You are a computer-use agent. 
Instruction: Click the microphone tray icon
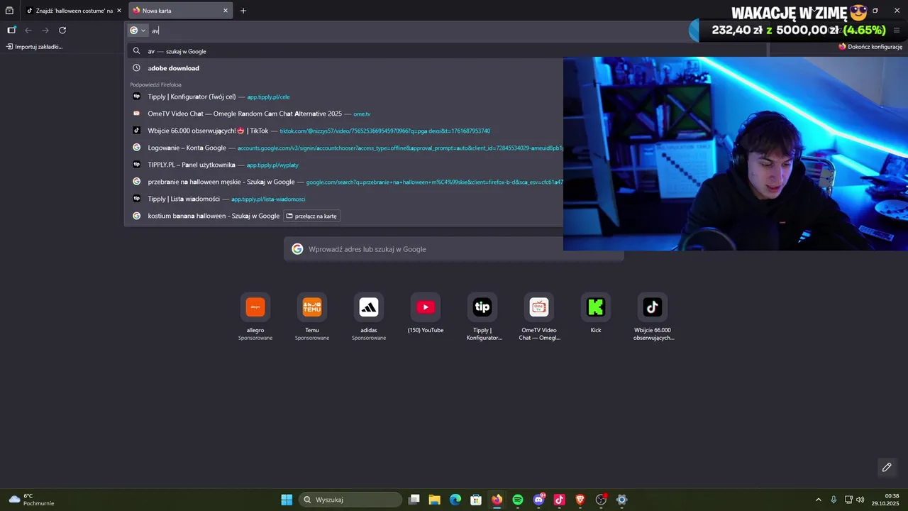(x=834, y=500)
